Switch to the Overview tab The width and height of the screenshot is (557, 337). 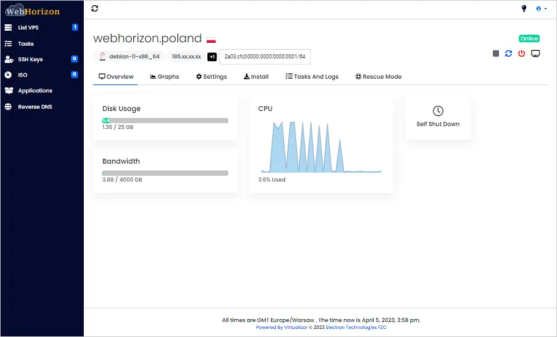[116, 76]
